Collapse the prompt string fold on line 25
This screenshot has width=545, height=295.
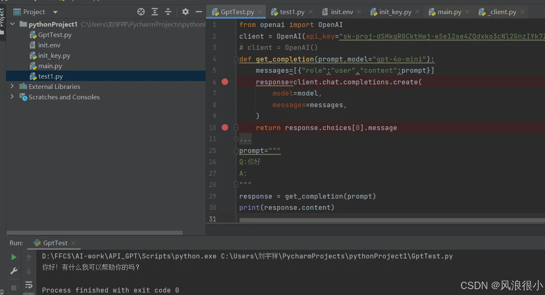click(236, 151)
